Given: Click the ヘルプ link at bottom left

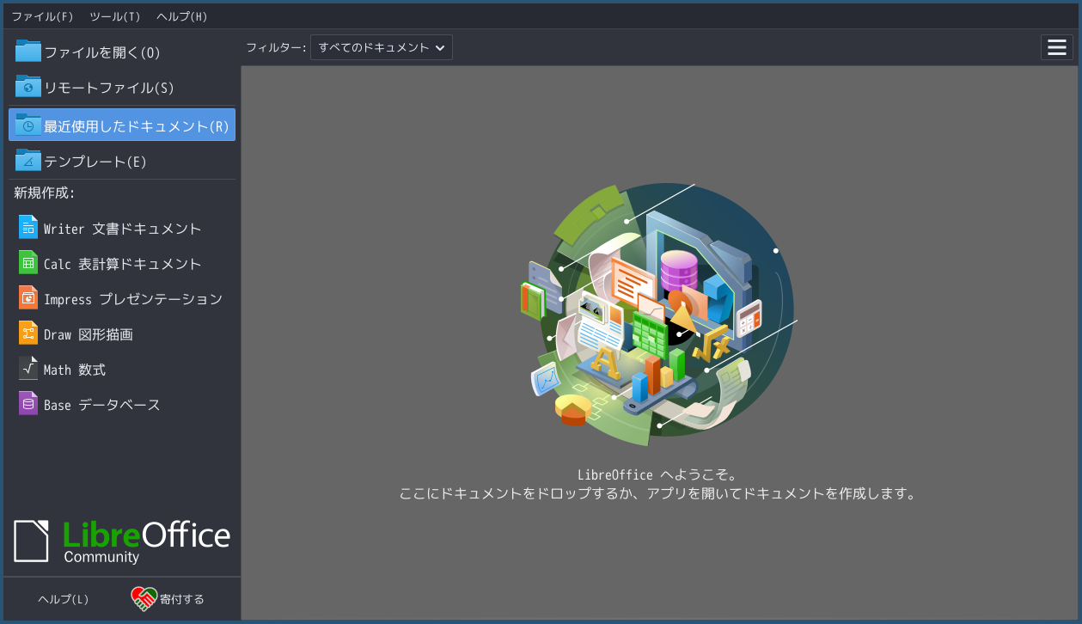Looking at the screenshot, I should 61,598.
